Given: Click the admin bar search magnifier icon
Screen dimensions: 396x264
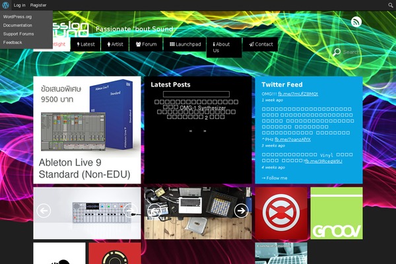Looking at the screenshot, I should point(391,5).
